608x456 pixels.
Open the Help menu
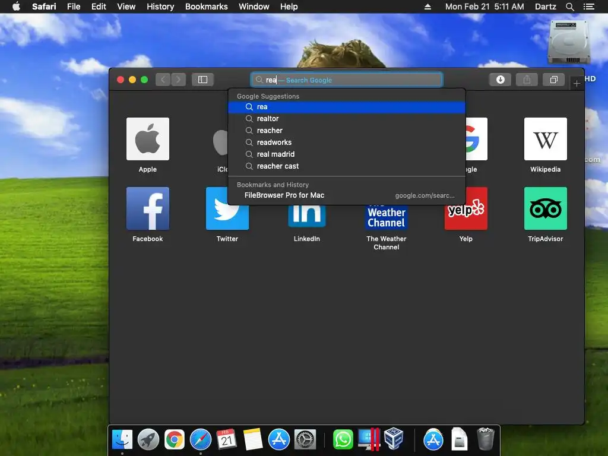click(289, 7)
